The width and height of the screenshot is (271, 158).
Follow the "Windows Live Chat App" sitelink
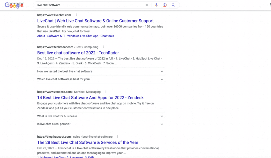83,36
